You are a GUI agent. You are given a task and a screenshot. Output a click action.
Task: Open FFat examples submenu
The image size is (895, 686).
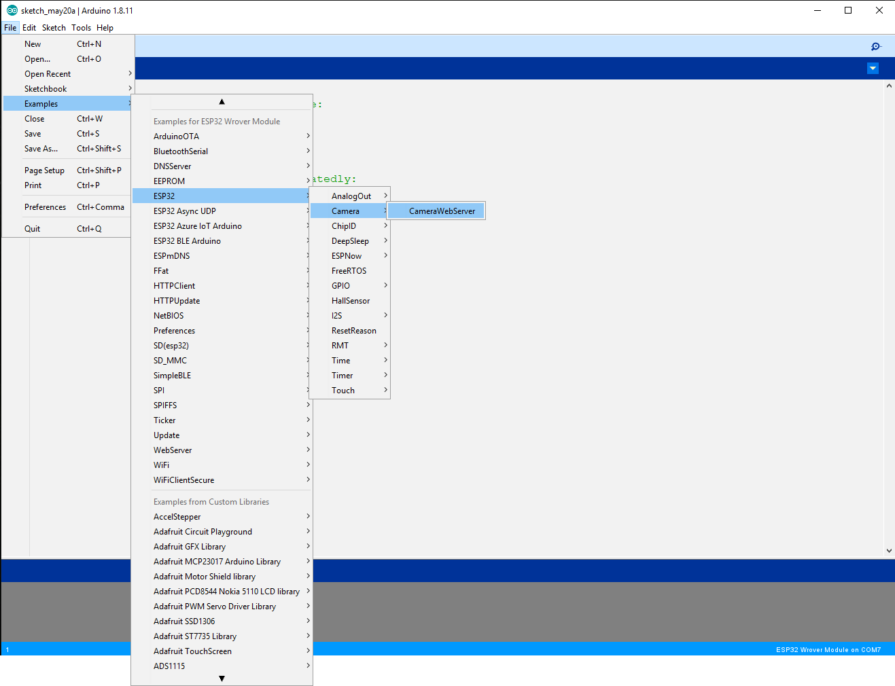[222, 271]
